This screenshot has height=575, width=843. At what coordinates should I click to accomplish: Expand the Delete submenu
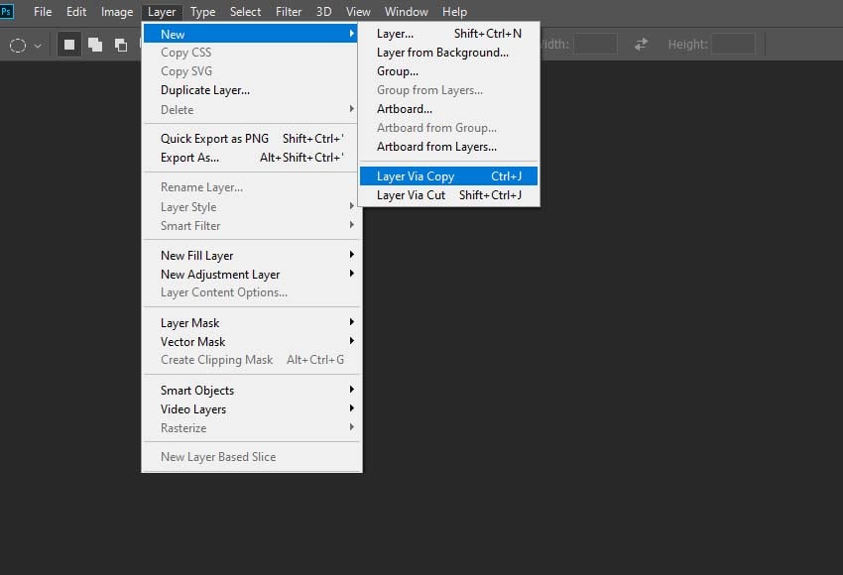click(251, 109)
